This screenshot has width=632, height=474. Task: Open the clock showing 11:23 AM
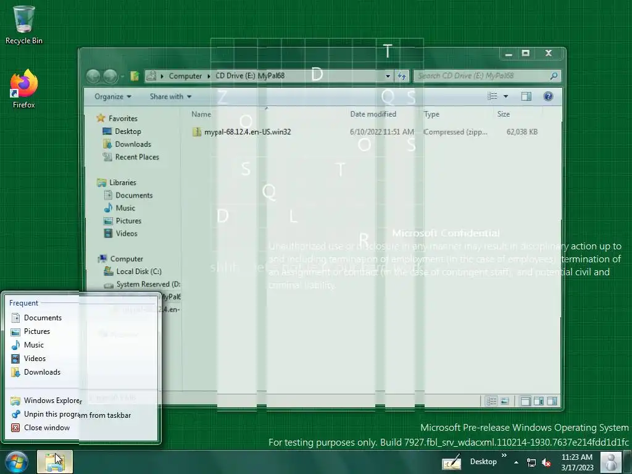click(577, 462)
